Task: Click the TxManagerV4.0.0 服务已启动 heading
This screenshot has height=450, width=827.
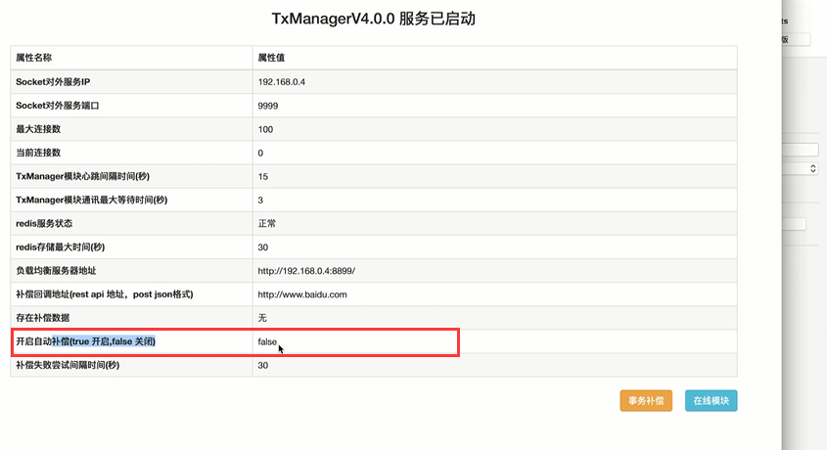Action: coord(374,19)
